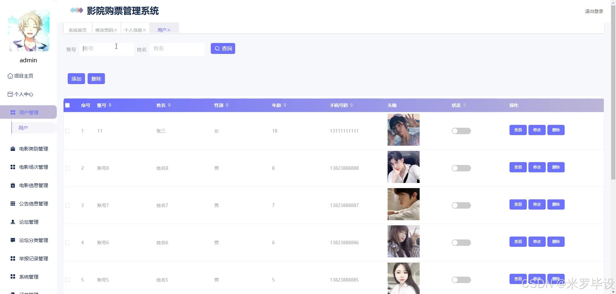The image size is (616, 294).
Task: Check the checkbox for row 张三
Action: point(67,131)
